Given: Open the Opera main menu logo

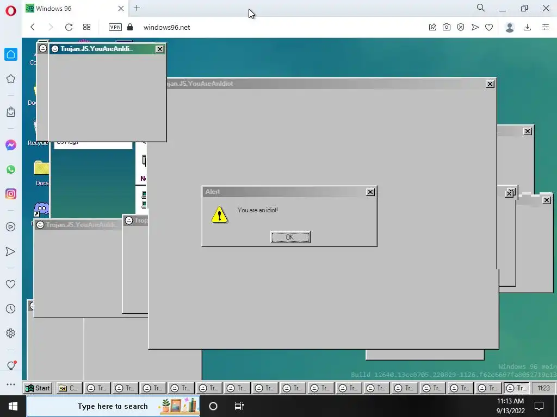Looking at the screenshot, I should (x=11, y=11).
